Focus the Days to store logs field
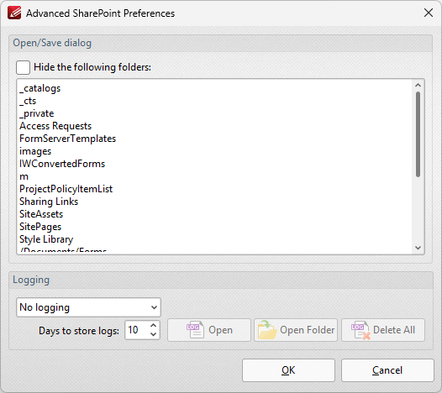Viewport: 442px width, 393px height. [x=137, y=330]
